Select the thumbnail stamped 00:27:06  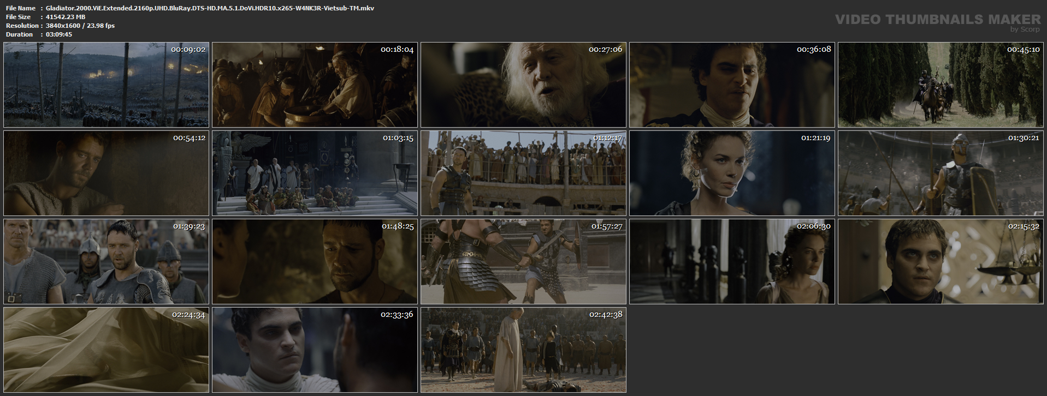(524, 85)
